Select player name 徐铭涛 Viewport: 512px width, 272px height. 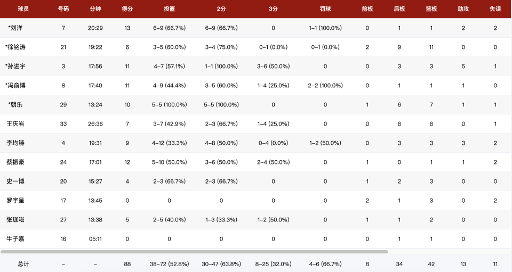pyautogui.click(x=15, y=47)
